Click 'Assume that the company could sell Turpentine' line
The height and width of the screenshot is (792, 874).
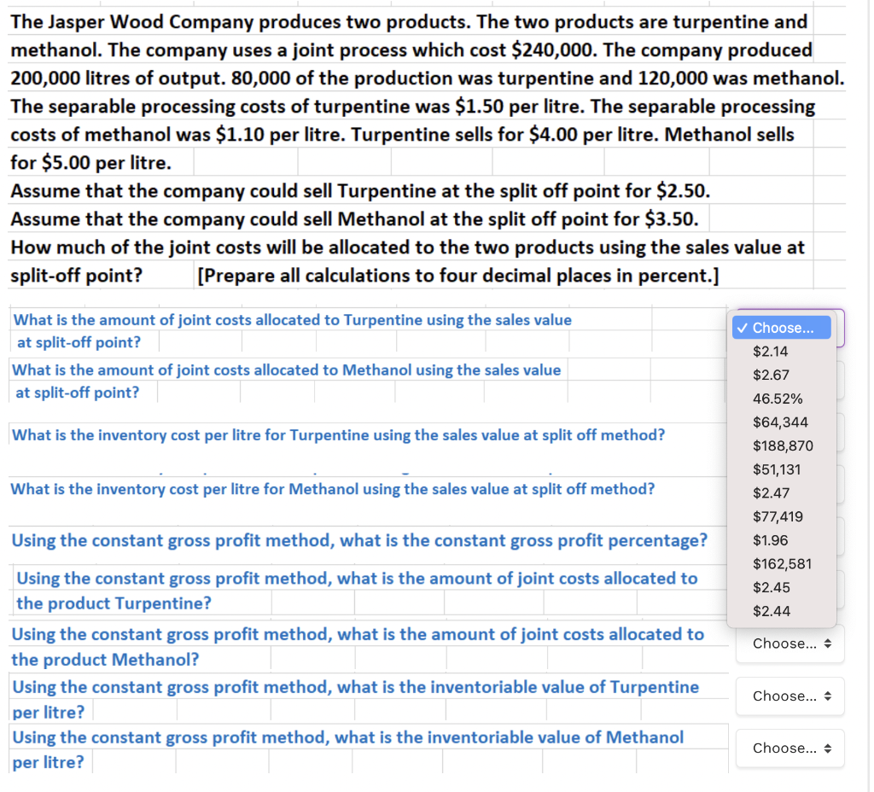tap(362, 192)
